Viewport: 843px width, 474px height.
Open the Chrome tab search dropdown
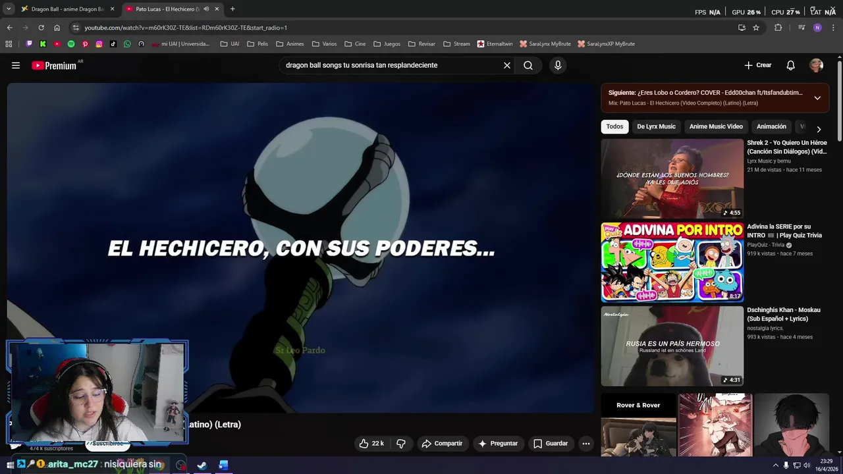click(9, 9)
